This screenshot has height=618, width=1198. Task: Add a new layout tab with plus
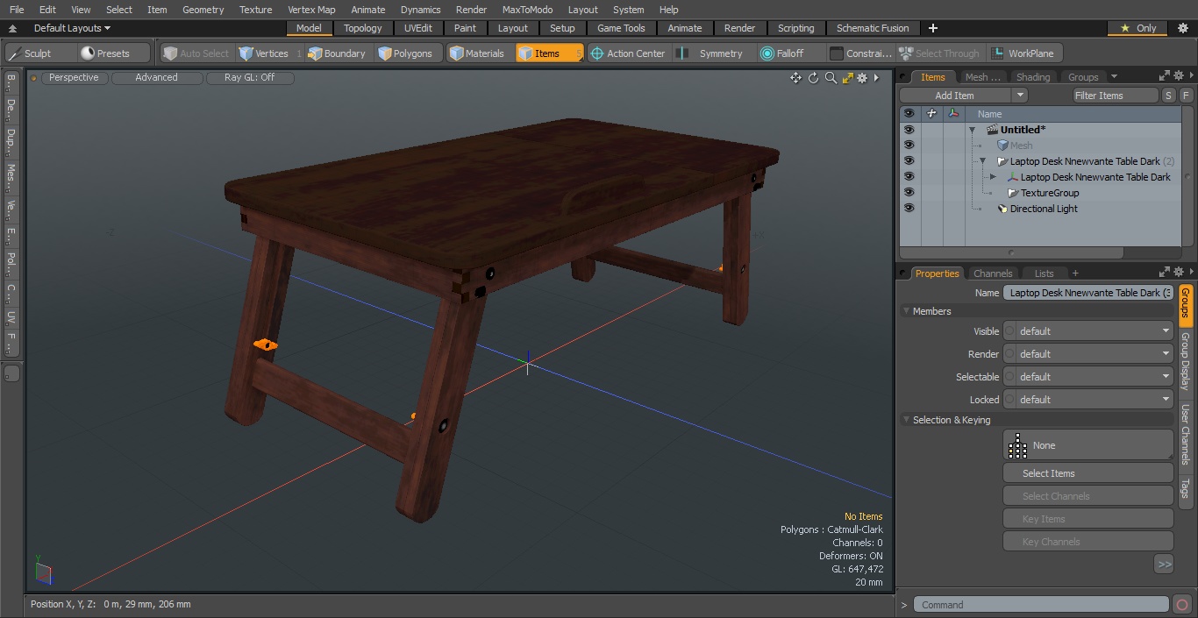pos(932,28)
